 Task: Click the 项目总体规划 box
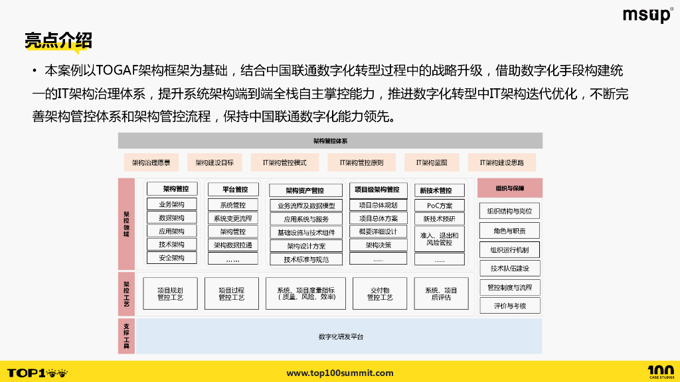coord(378,205)
